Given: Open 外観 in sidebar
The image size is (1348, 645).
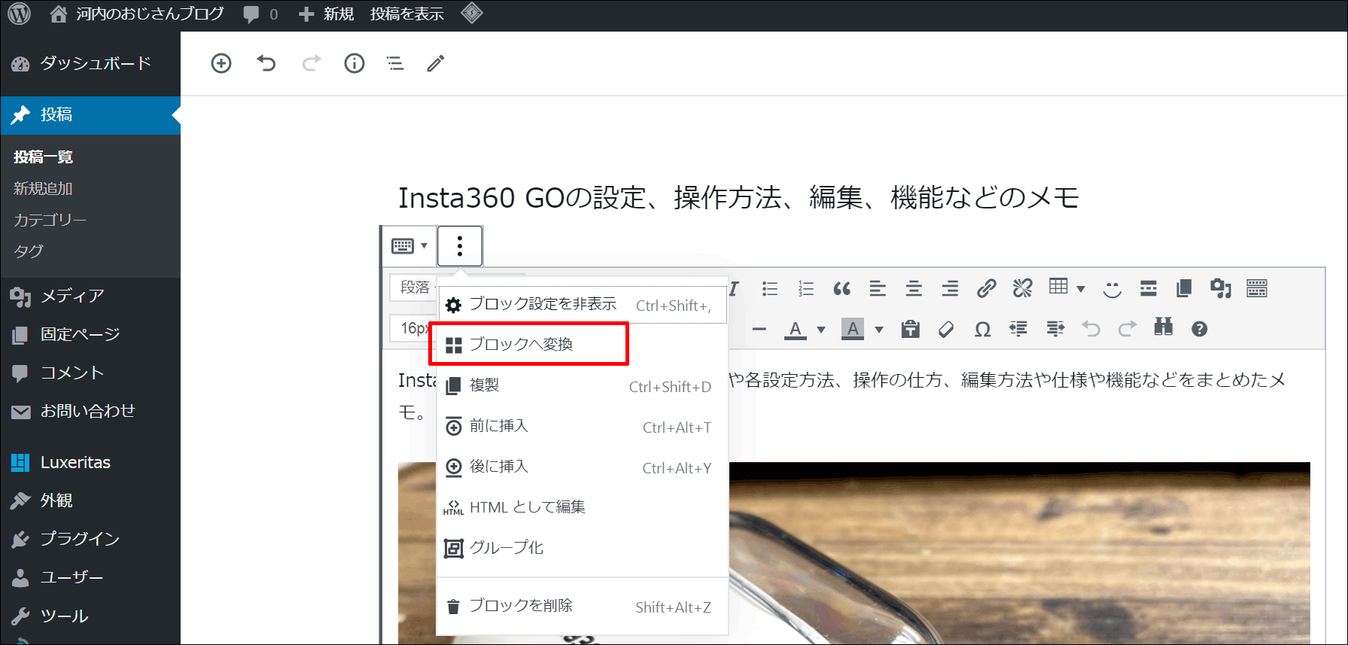Looking at the screenshot, I should (x=90, y=500).
